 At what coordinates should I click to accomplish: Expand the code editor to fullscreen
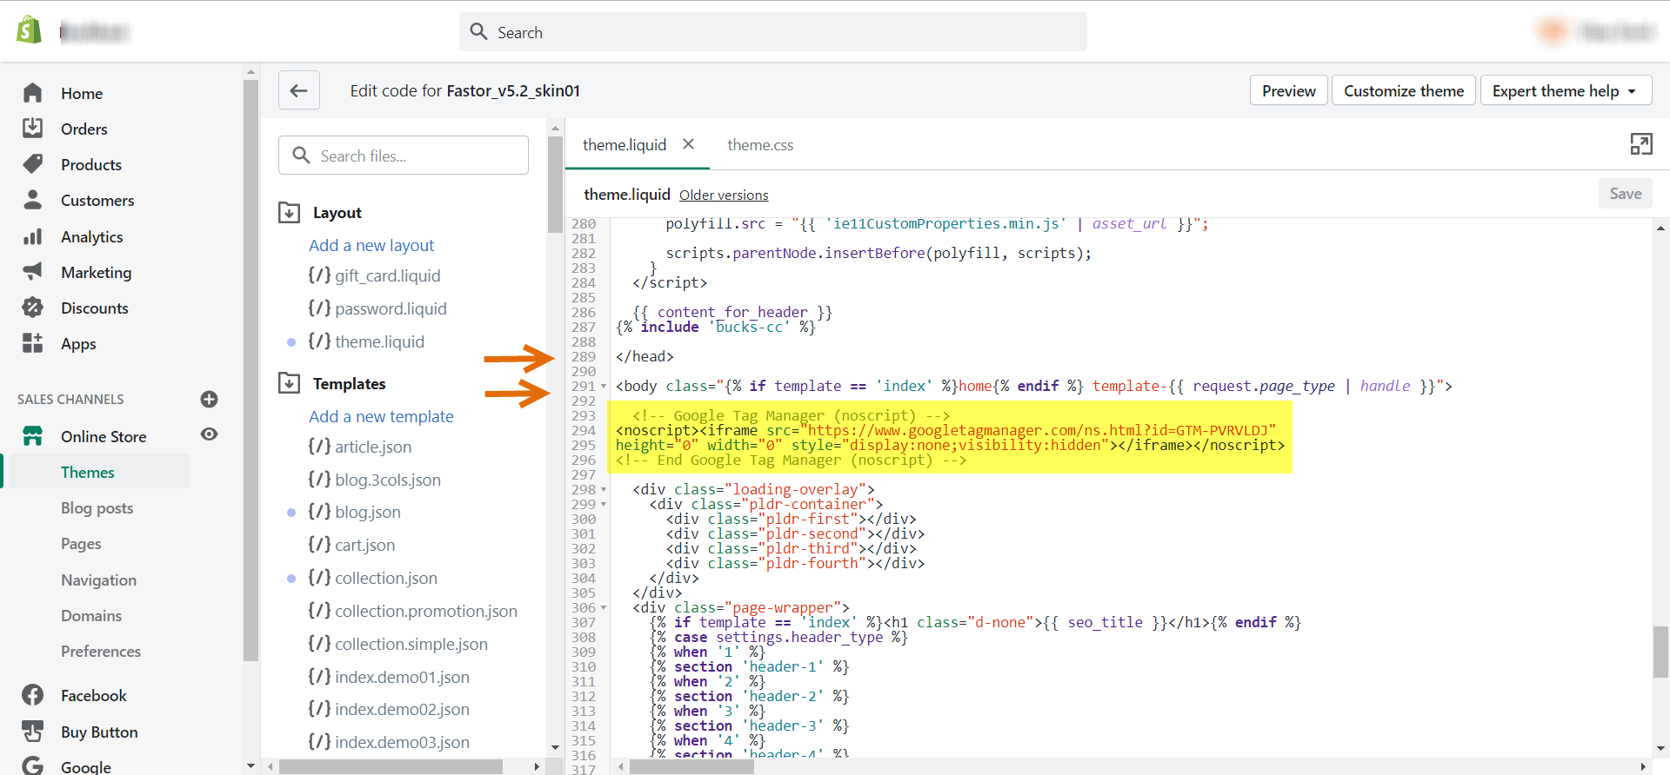pyautogui.click(x=1640, y=144)
